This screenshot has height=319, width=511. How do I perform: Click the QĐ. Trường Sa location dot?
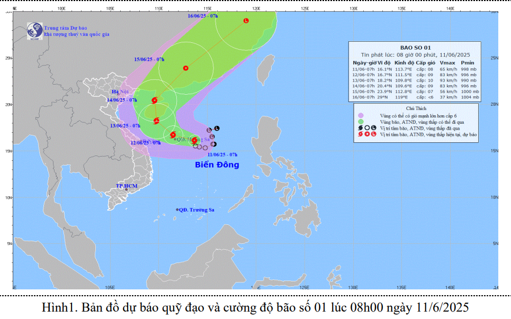click(x=177, y=210)
